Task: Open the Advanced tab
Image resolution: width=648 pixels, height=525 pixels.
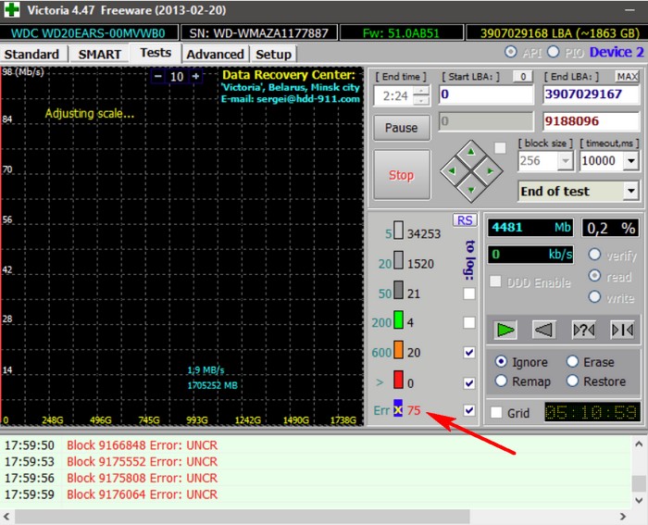Action: click(x=215, y=54)
